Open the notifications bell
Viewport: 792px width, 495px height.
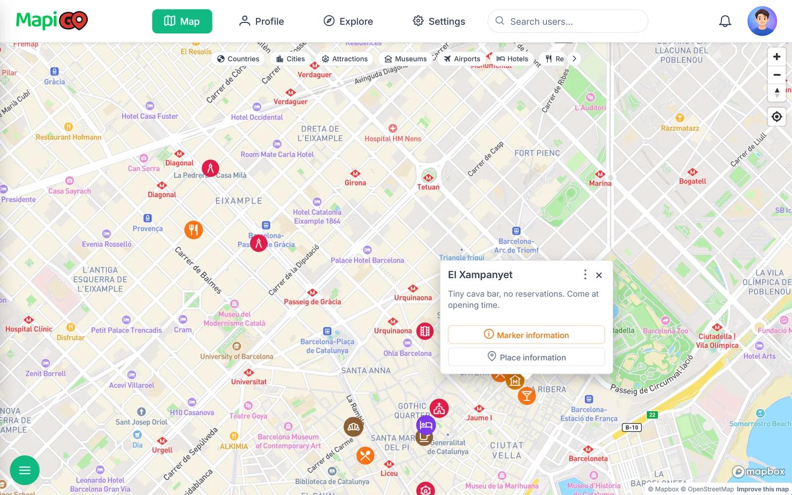[725, 21]
